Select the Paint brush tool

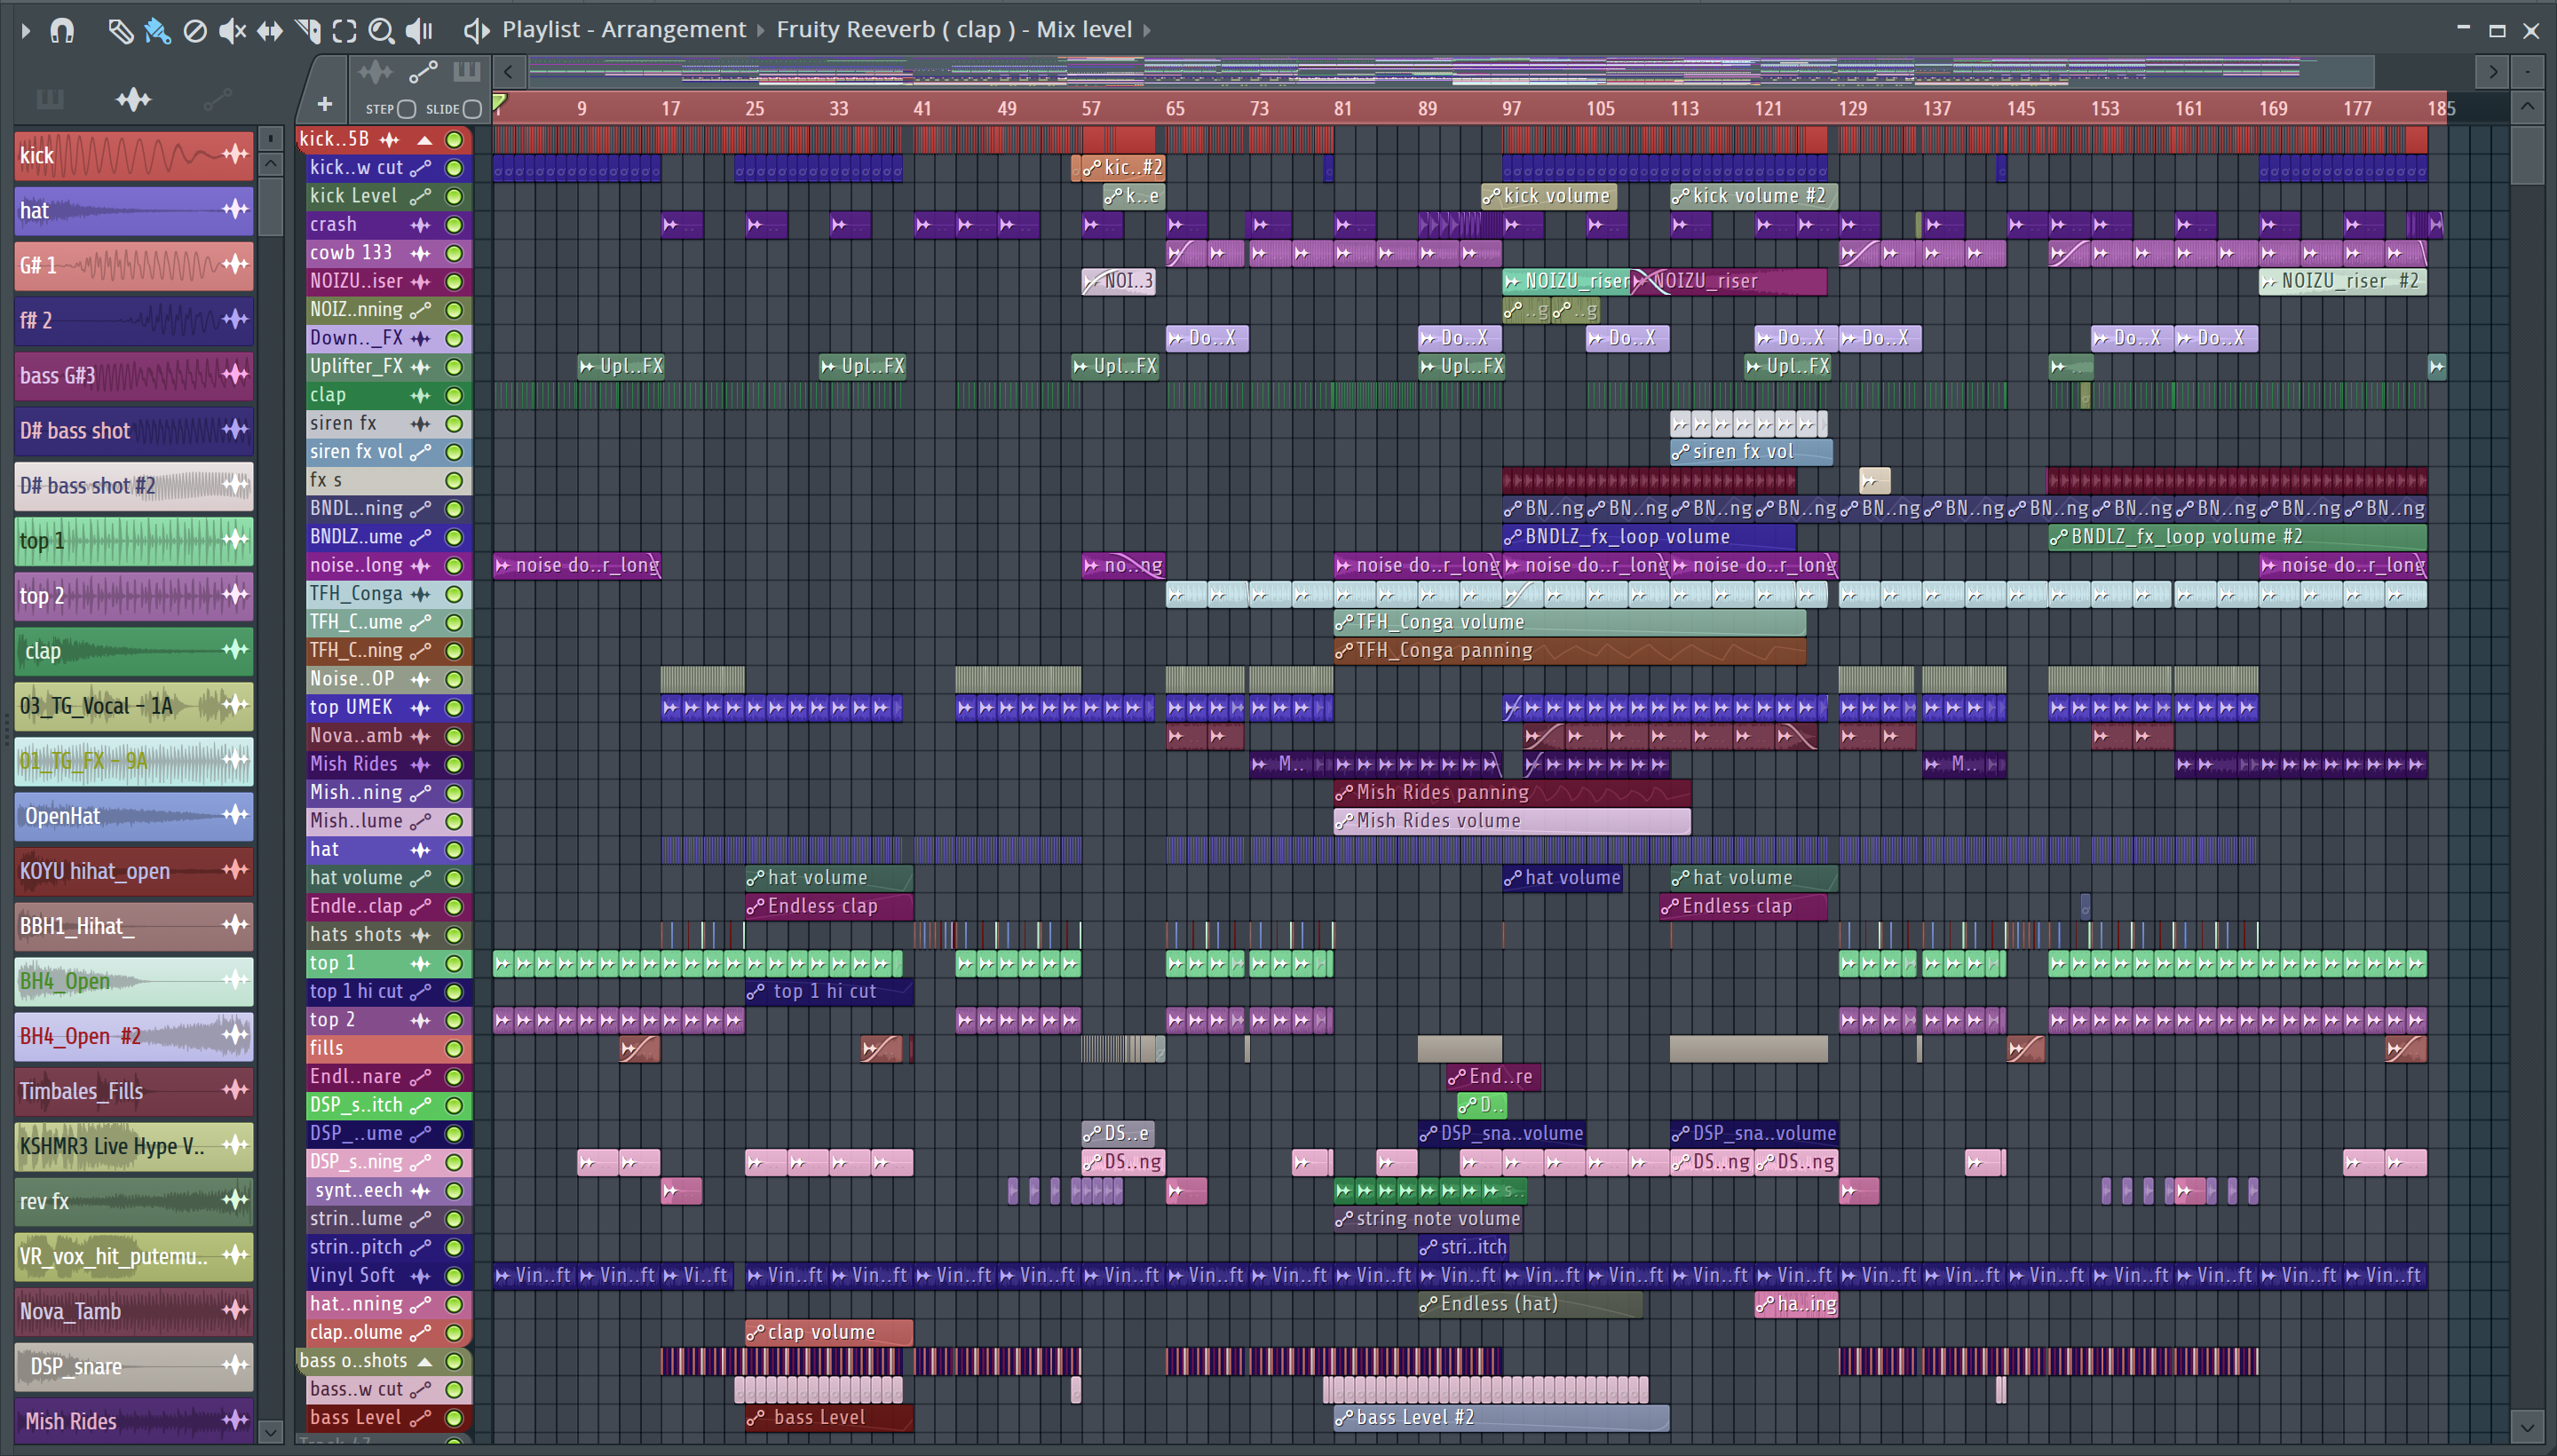(x=157, y=31)
